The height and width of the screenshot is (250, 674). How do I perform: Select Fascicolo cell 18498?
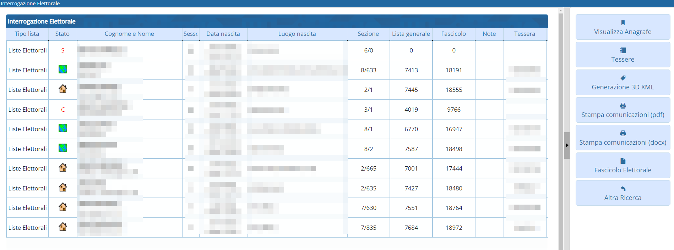tap(454, 149)
